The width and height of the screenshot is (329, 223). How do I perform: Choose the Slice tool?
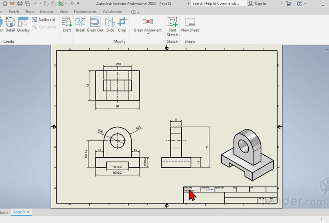[x=110, y=24]
